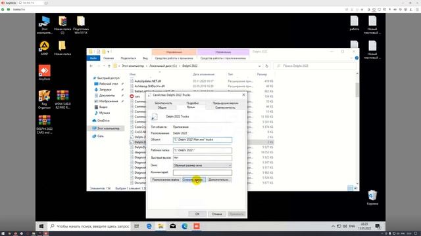Open Средства работы с приложениями tab
The width and height of the screenshot is (421, 236).
click(x=223, y=58)
